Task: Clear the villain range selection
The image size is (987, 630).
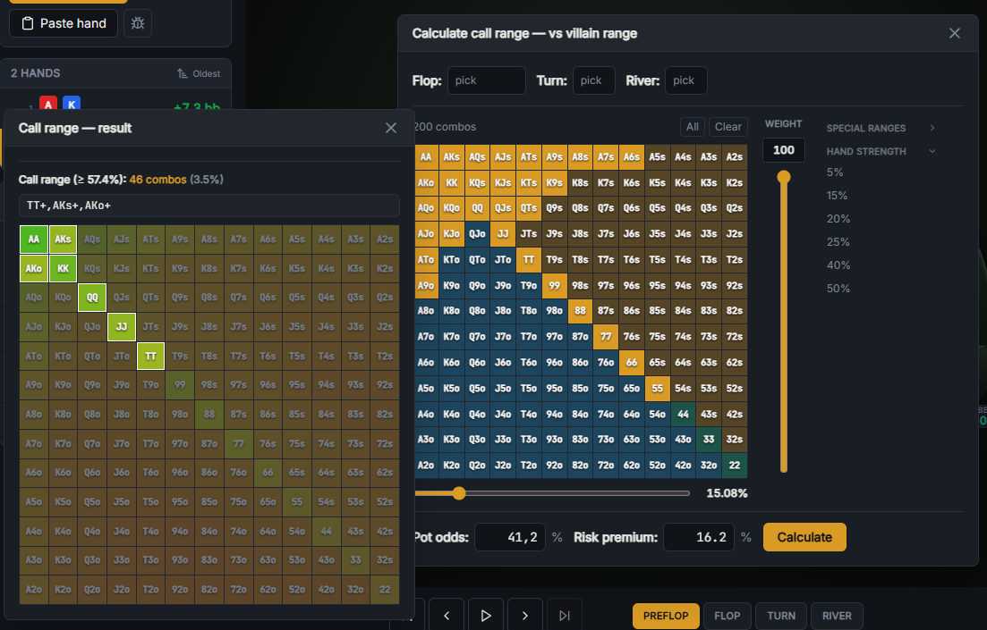Action: tap(728, 126)
